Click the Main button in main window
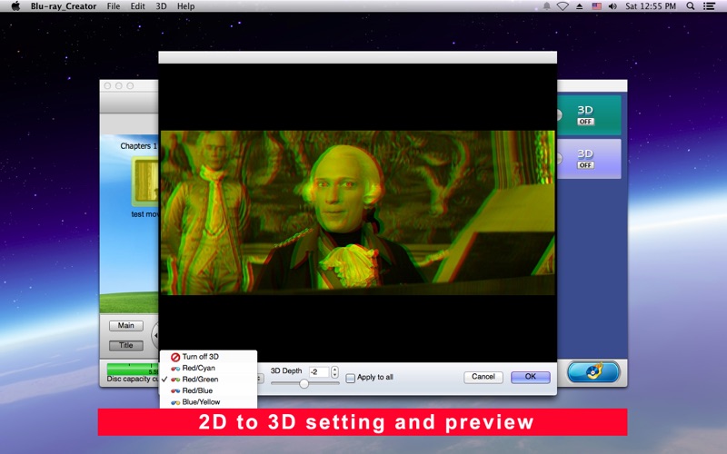The width and height of the screenshot is (727, 454). (x=126, y=326)
